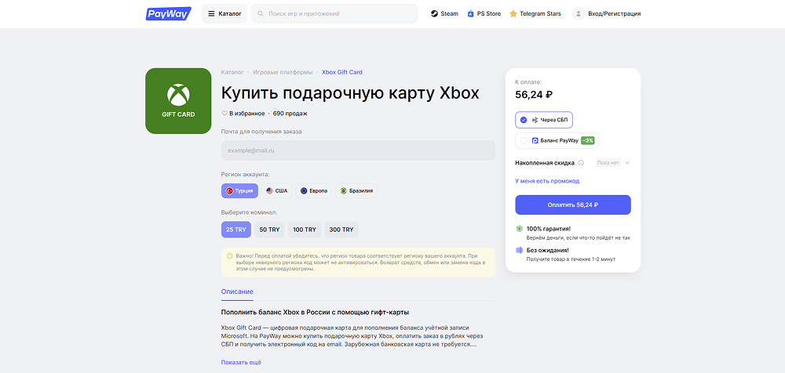Click the Steam logo icon
Image resolution: width=785 pixels, height=373 pixels.
434,13
